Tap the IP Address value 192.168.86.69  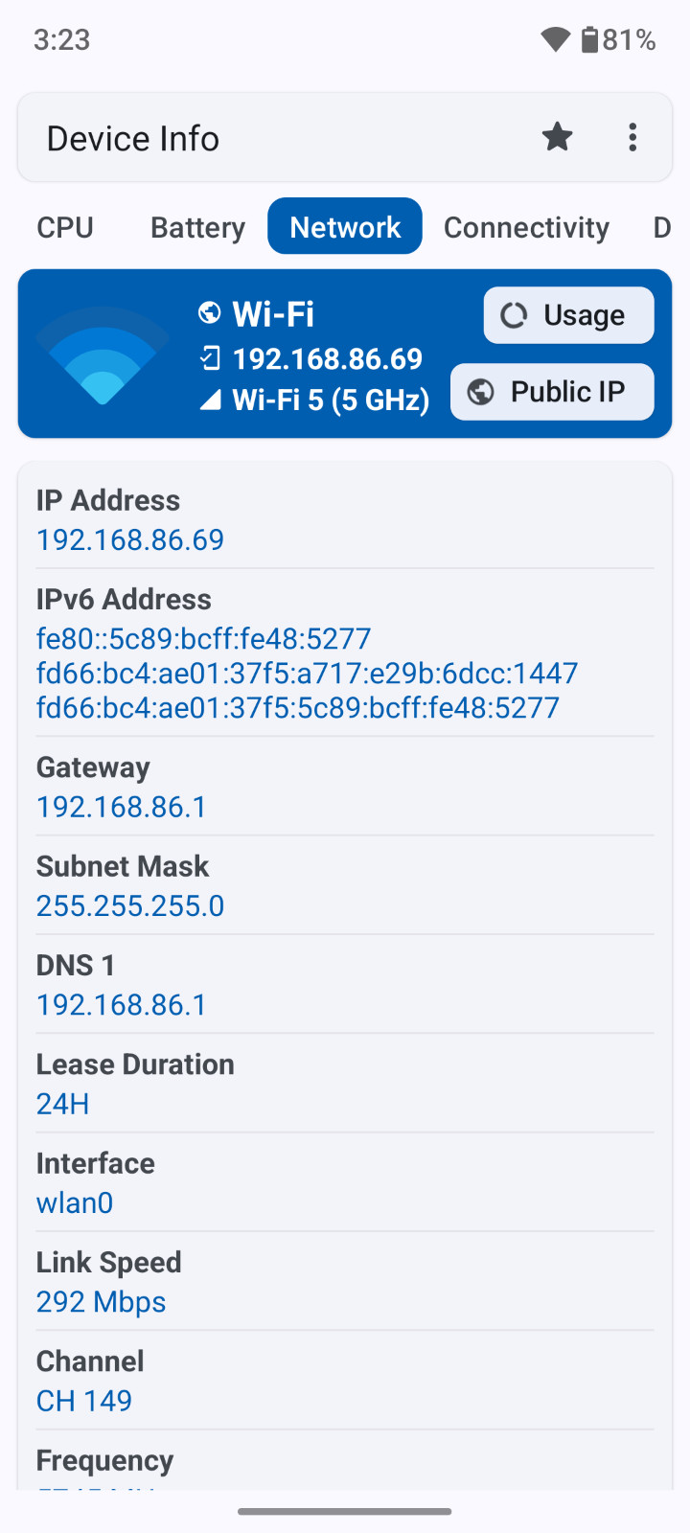click(130, 539)
